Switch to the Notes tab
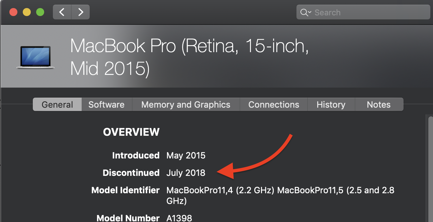 378,105
